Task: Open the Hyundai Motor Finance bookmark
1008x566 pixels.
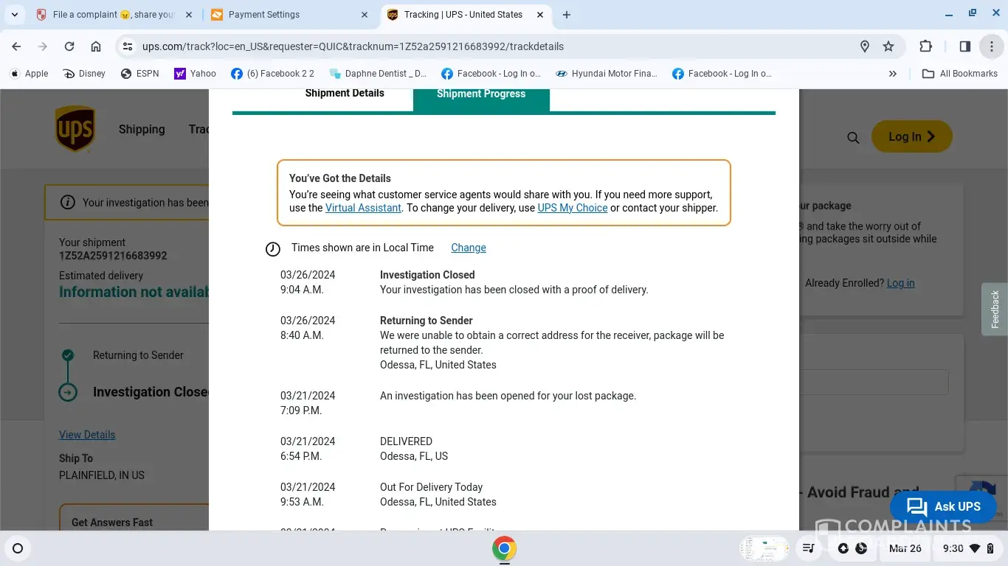Action: (607, 74)
